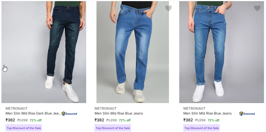Viewport: 266px width, 132px height.
Task: Click struck-through ₹1,299 price on third product
Action: (200, 120)
